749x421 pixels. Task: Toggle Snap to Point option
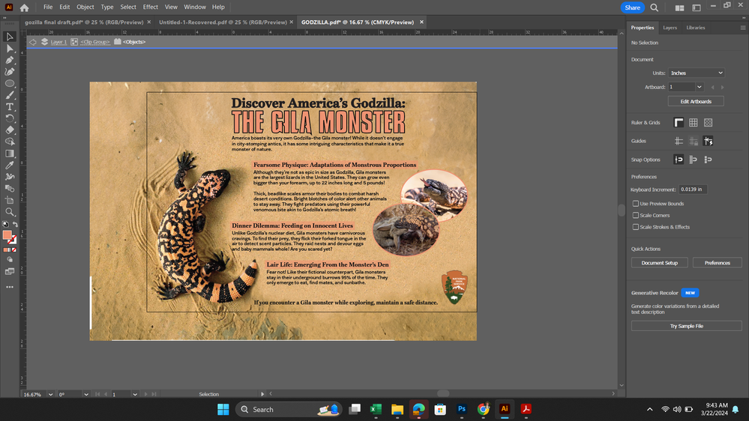(679, 160)
